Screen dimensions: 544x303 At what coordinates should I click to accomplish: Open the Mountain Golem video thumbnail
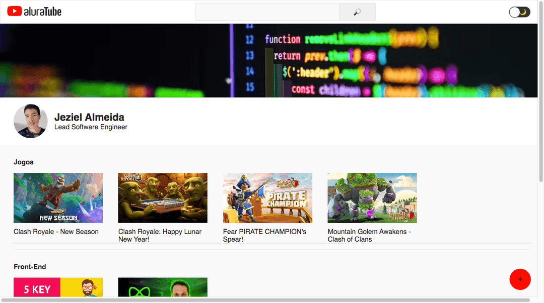(372, 198)
